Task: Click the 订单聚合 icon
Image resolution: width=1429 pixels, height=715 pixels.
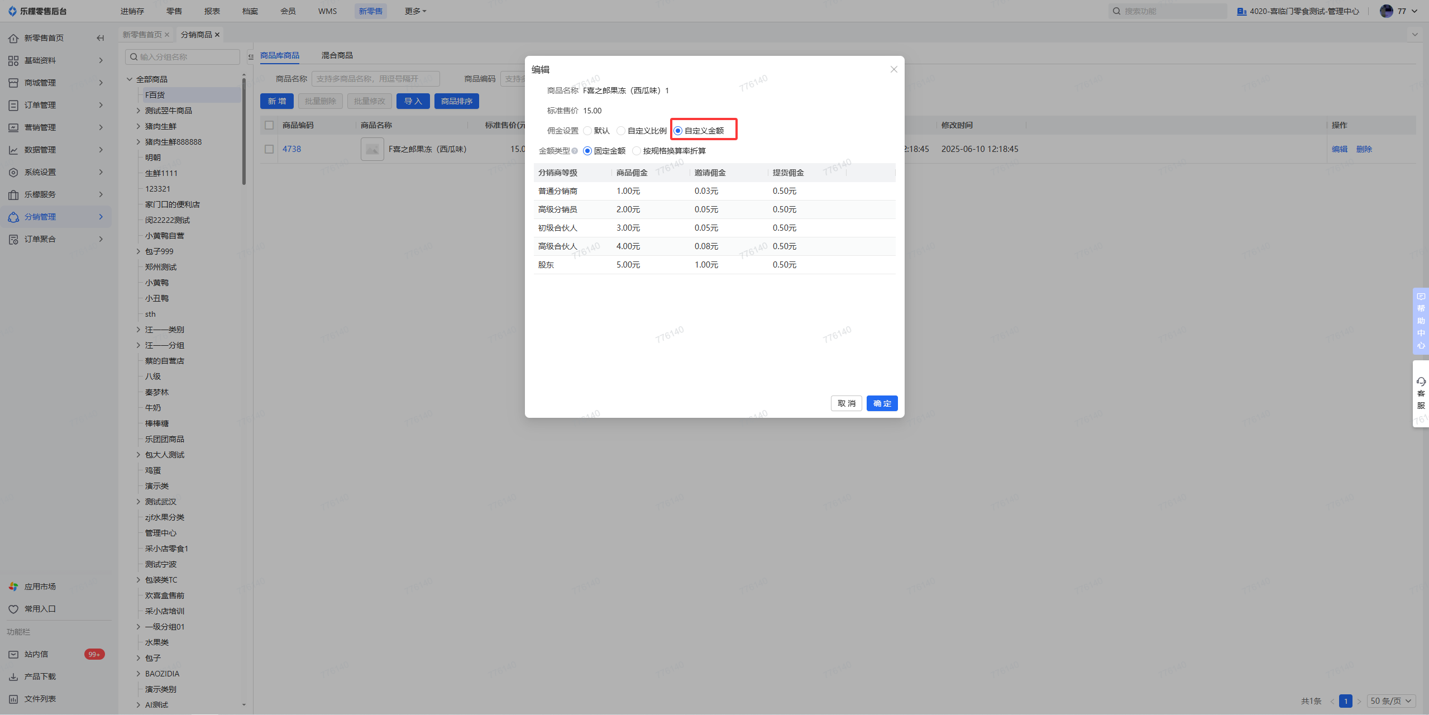Action: 13,239
